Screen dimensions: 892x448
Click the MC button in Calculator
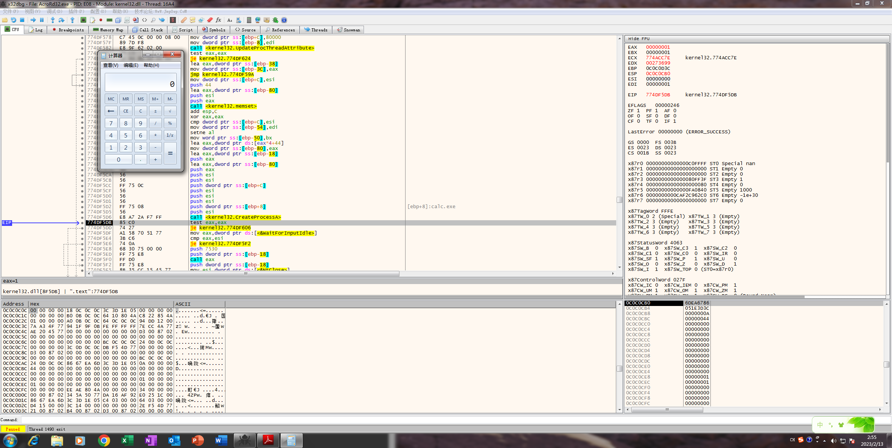pos(111,99)
